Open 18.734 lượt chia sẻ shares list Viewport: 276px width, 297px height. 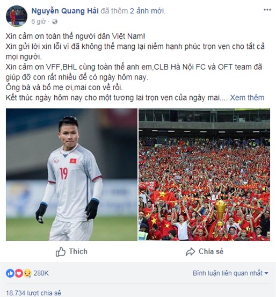[33, 293]
